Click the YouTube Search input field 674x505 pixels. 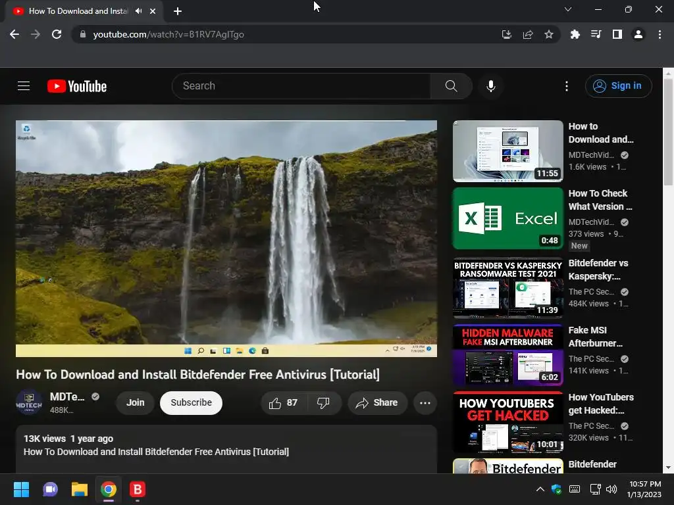301,86
